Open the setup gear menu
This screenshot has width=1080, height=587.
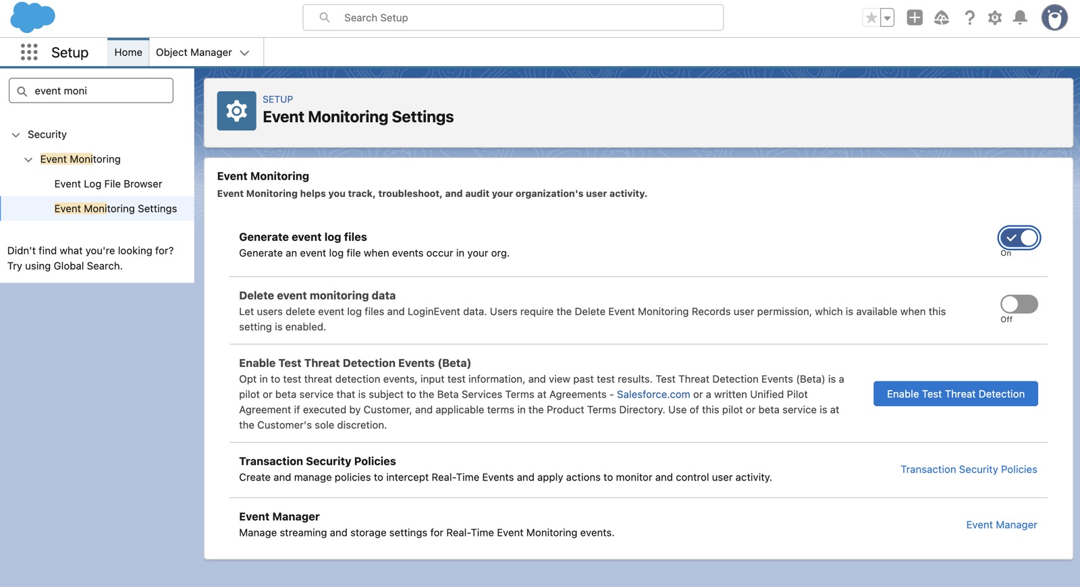tap(995, 18)
